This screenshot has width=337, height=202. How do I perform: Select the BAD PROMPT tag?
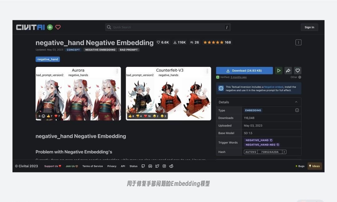pos(129,50)
